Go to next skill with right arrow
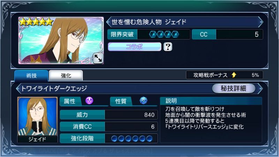The image size is (279, 157). point(261,88)
